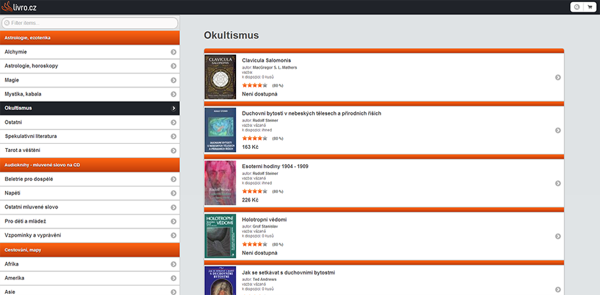Open Mystika, kabala category
Screen dimensions: 600x295
(x=90, y=94)
